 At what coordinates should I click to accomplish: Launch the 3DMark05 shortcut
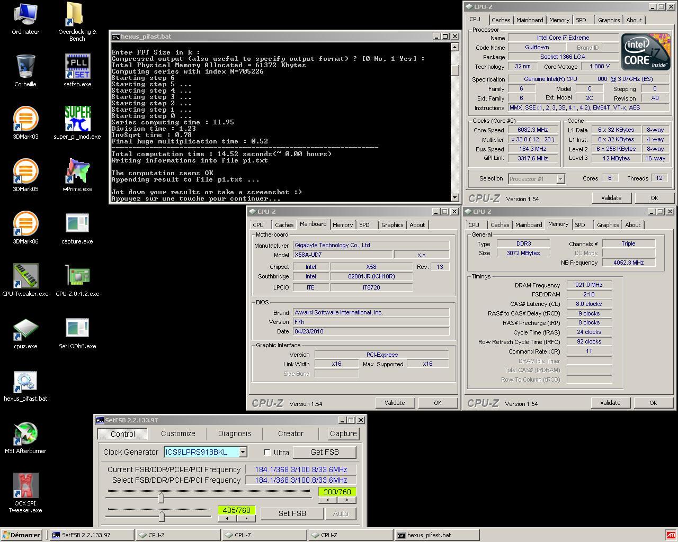point(25,175)
